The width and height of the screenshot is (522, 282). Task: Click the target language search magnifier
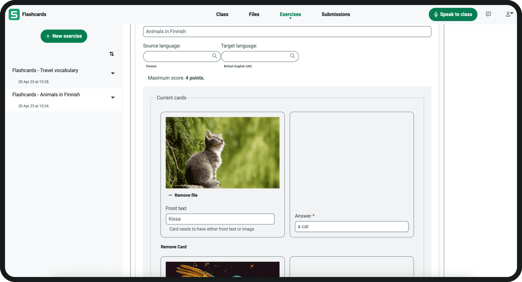tap(292, 56)
